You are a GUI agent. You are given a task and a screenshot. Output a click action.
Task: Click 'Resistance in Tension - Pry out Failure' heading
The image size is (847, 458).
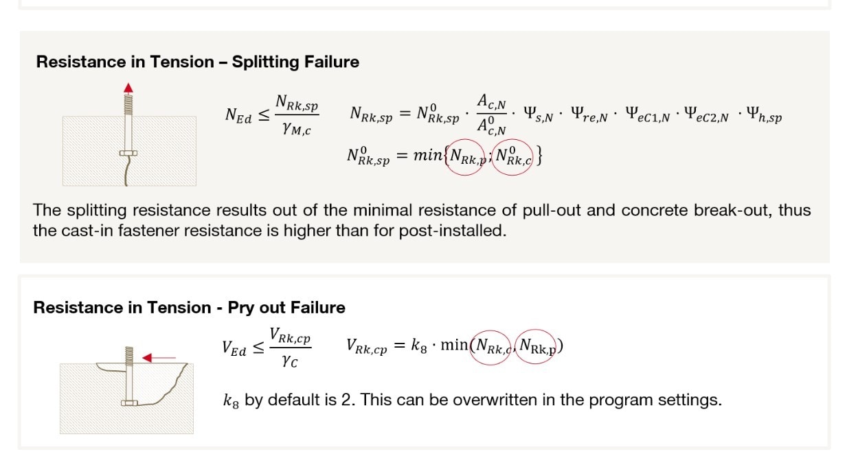coord(190,307)
